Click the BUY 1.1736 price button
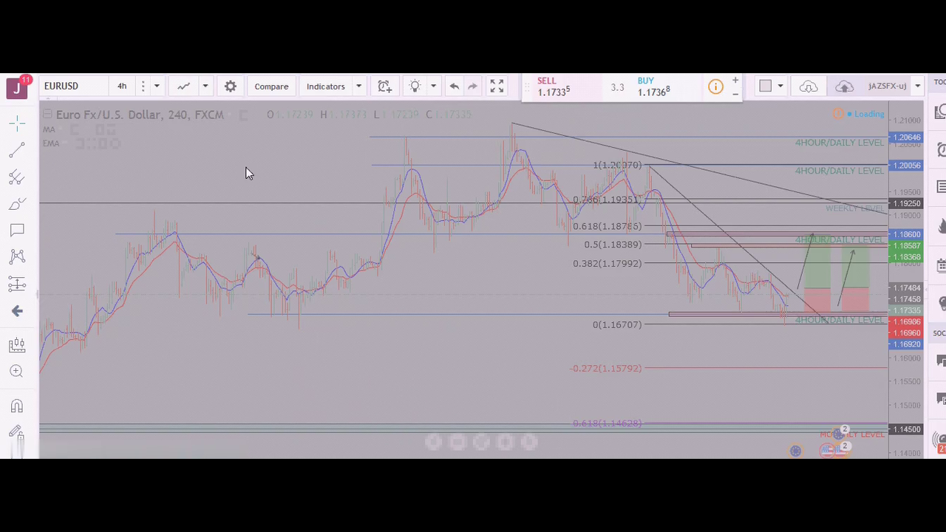This screenshot has height=532, width=946. click(667, 86)
